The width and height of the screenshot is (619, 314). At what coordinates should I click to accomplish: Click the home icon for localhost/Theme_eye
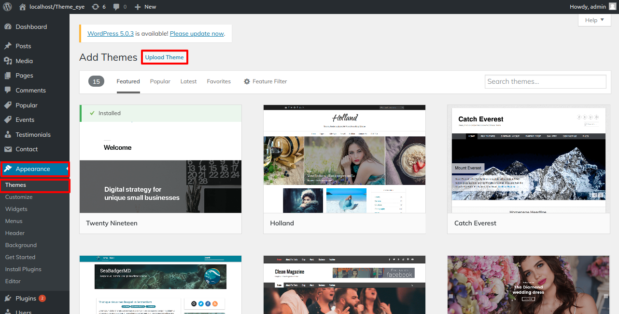[x=23, y=7]
